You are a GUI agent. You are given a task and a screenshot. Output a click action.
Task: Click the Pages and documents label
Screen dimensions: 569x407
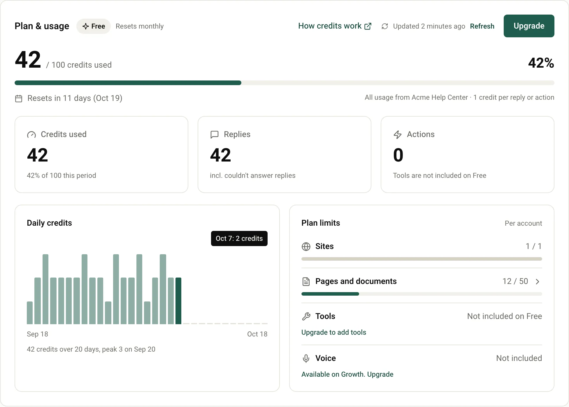point(356,281)
